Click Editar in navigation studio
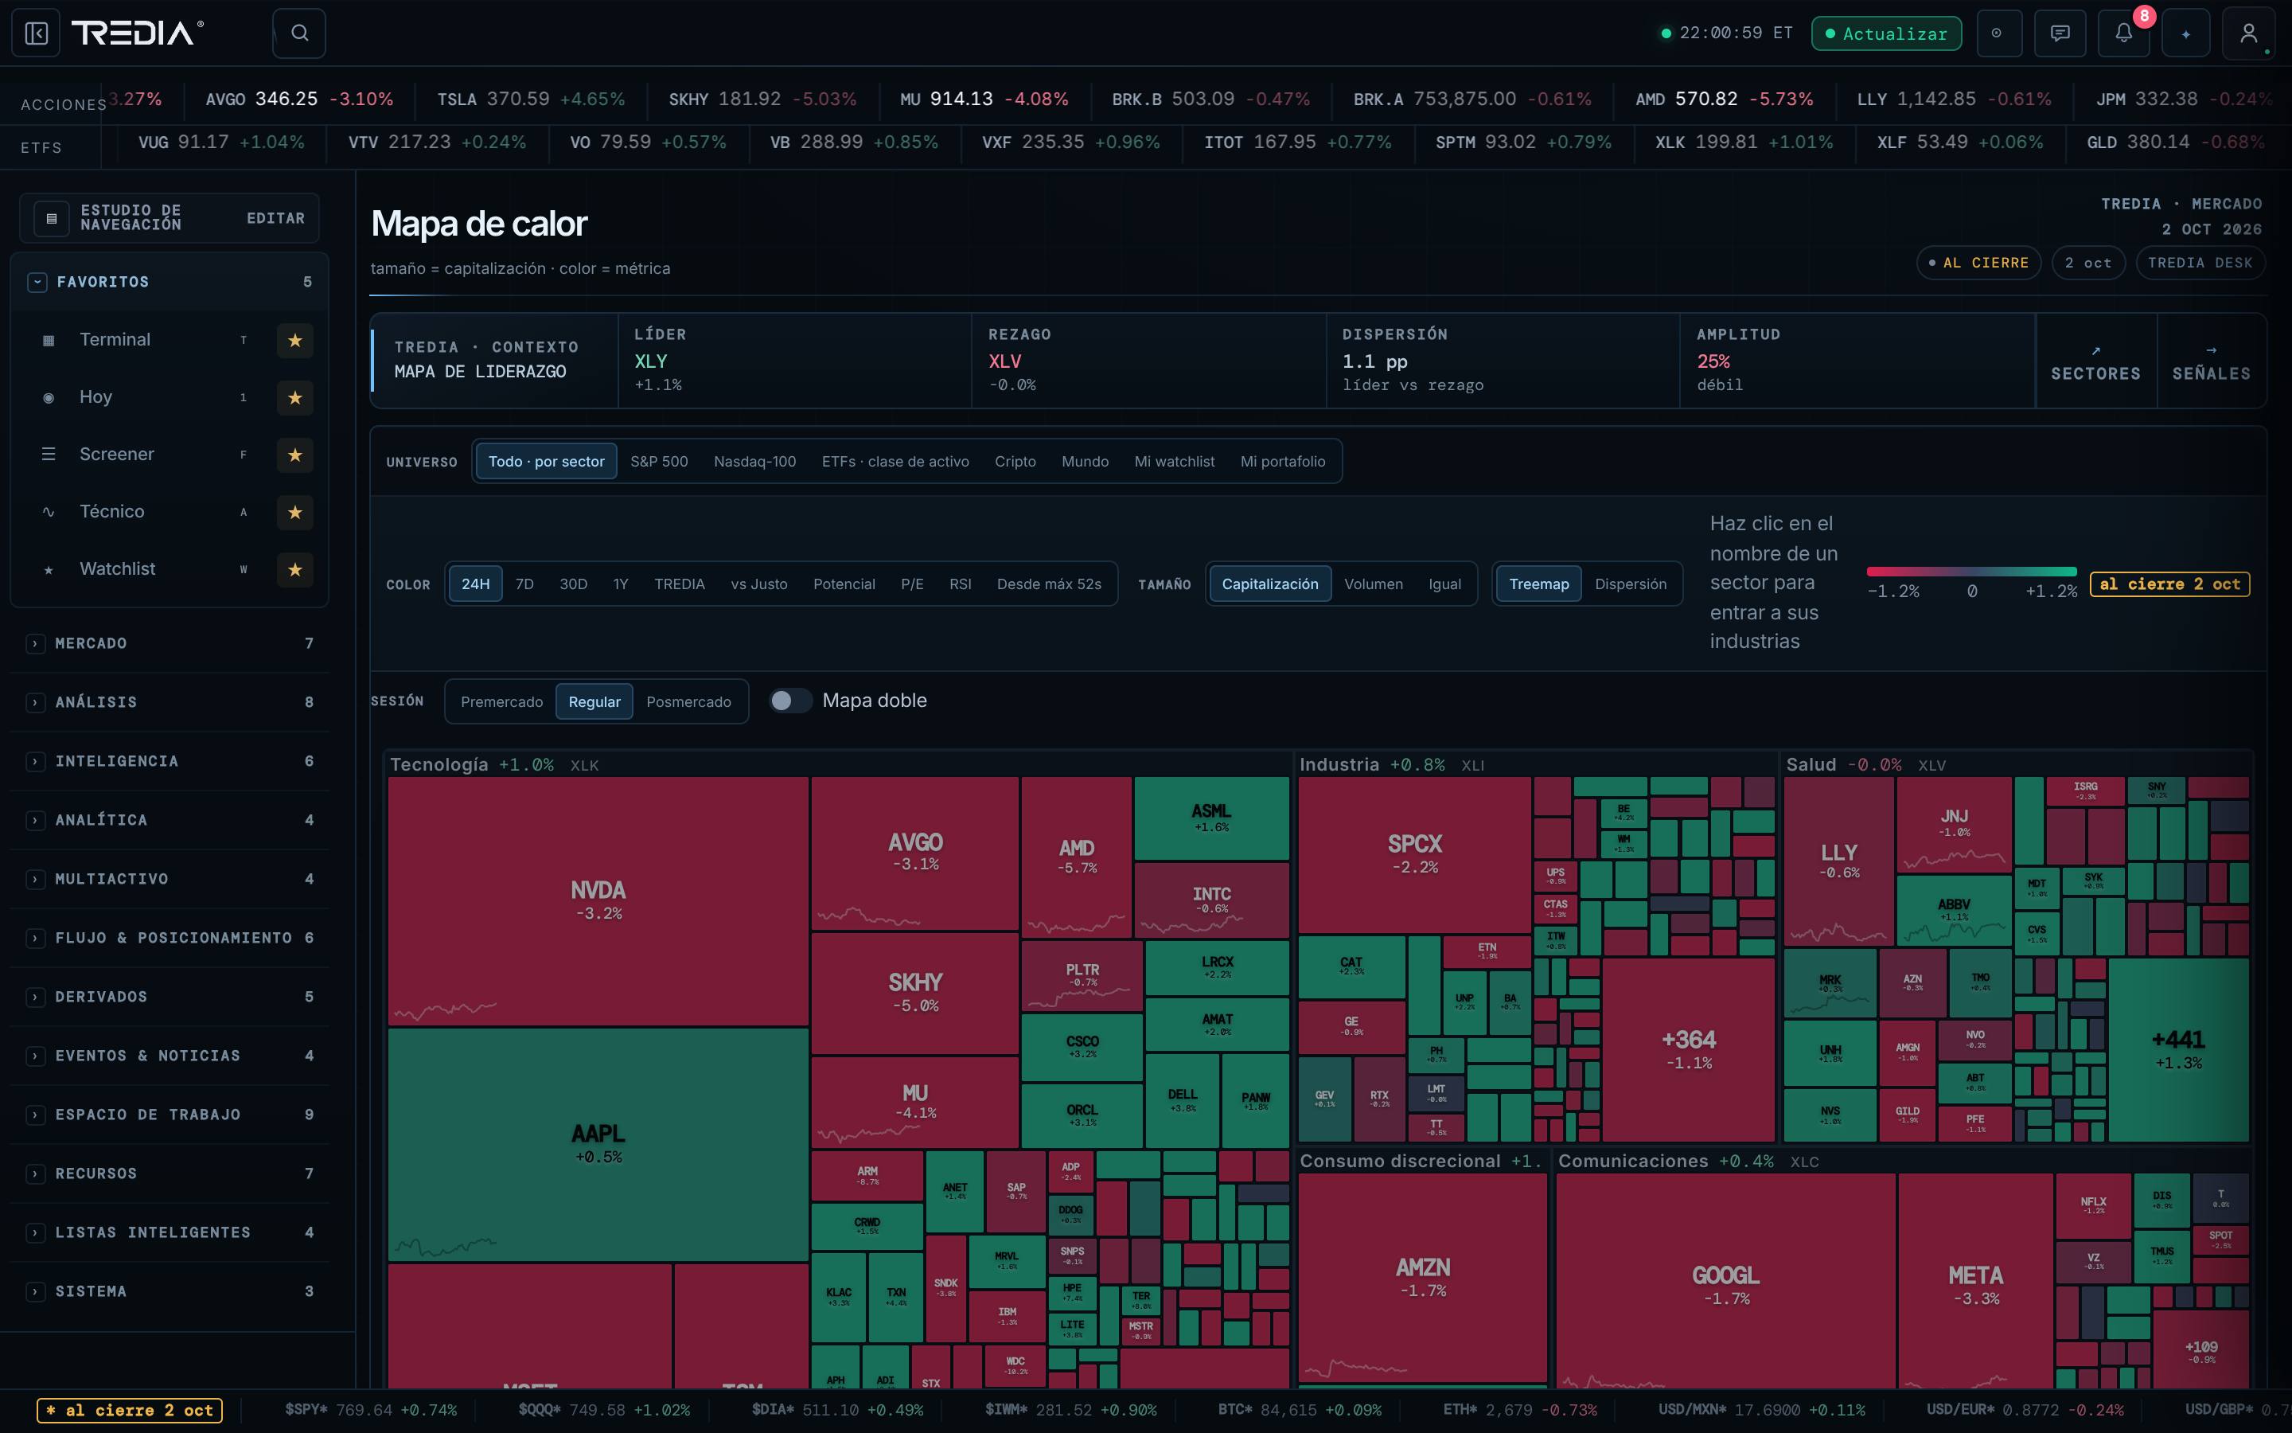 pos(275,218)
